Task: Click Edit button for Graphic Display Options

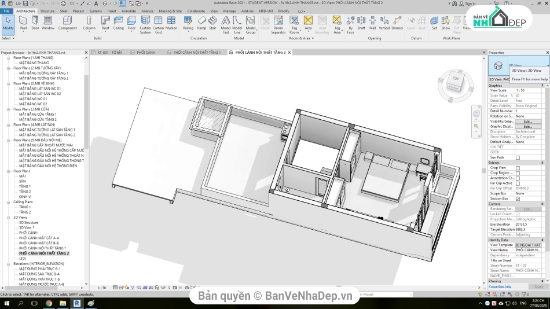Action: tap(527, 127)
